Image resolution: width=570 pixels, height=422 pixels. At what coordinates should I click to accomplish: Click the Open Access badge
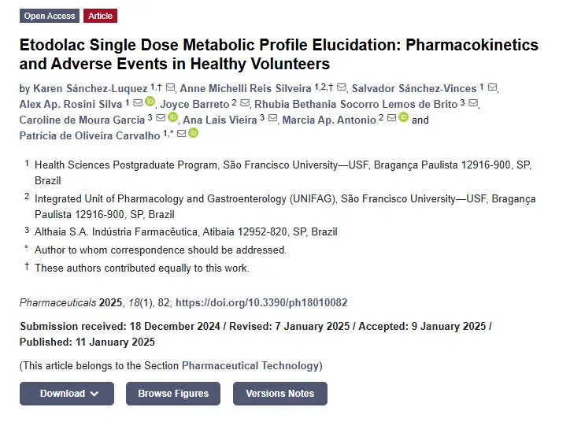(50, 16)
